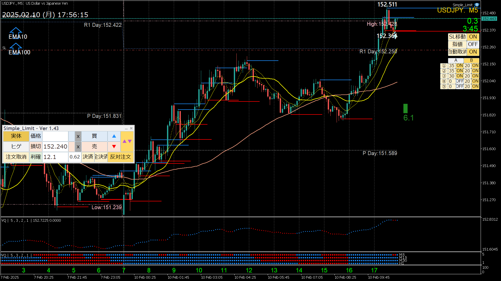Minimize the Simple_Limit panel

(x=126, y=129)
